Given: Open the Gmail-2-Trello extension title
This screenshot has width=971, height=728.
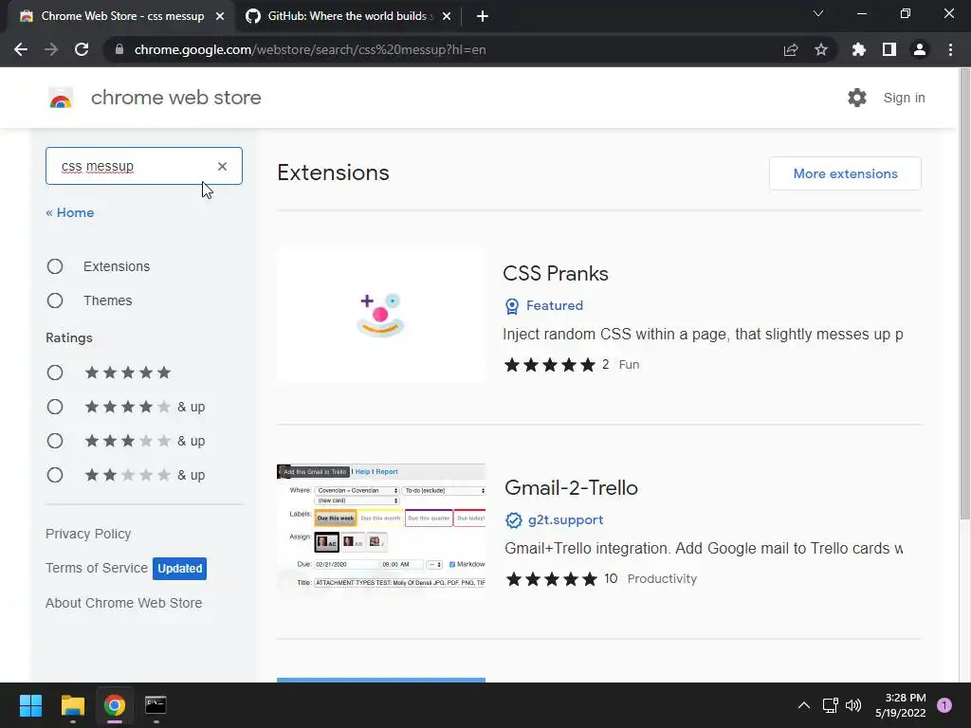Looking at the screenshot, I should click(571, 488).
